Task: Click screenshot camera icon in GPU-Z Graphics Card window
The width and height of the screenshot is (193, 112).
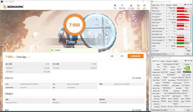Action: tap(186, 61)
